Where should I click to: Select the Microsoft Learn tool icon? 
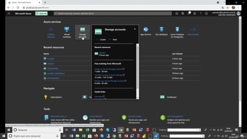click(46, 117)
